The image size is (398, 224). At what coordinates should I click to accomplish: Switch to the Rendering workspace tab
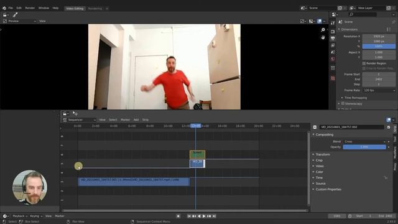pyautogui.click(x=95, y=8)
